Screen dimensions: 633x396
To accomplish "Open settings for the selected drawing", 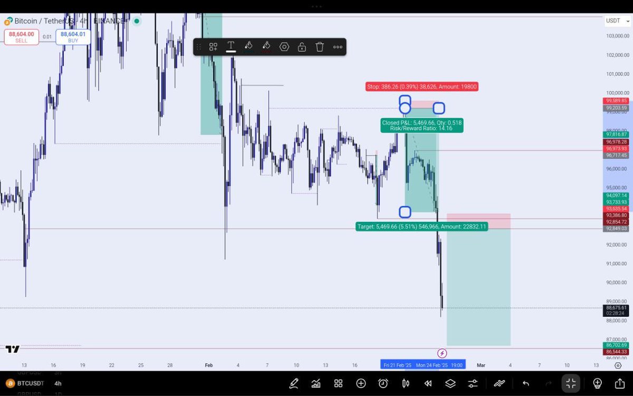I will [284, 46].
